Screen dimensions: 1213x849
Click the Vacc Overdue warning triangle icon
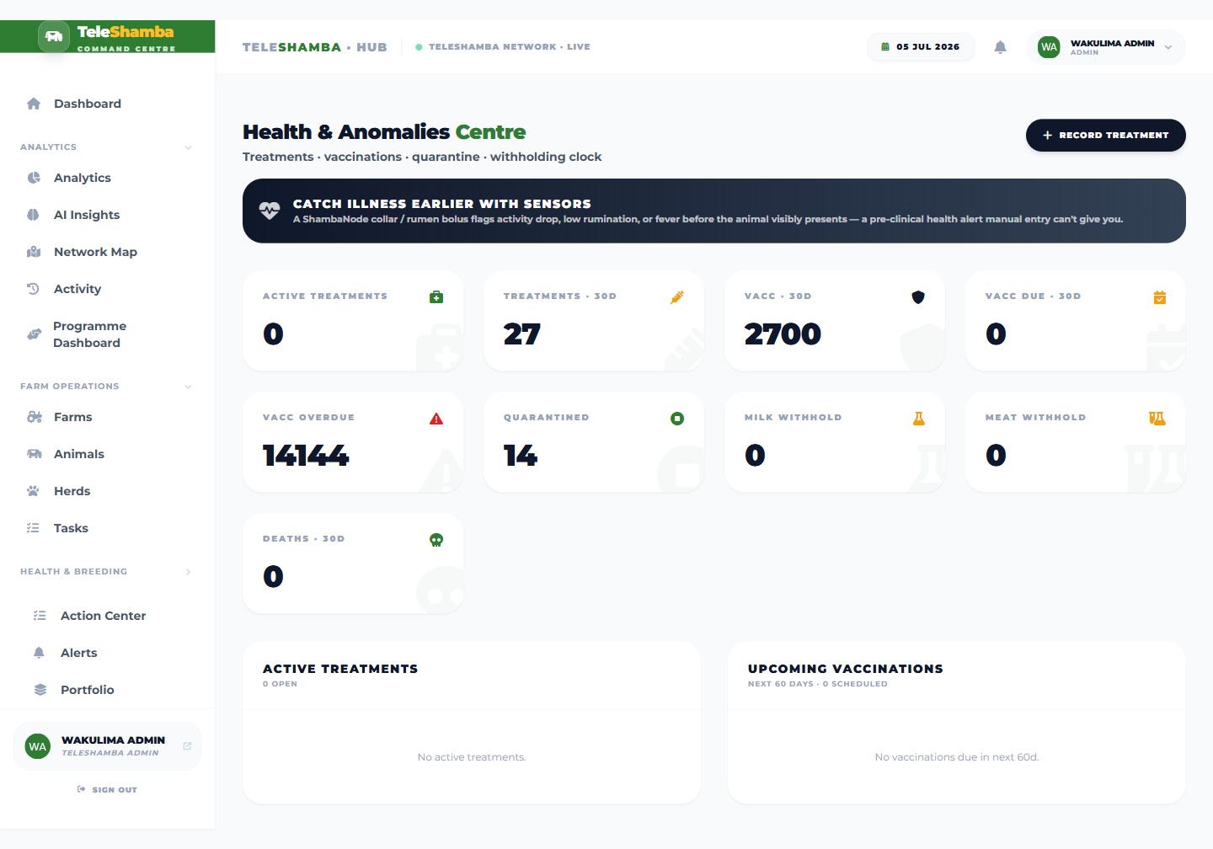coord(436,419)
